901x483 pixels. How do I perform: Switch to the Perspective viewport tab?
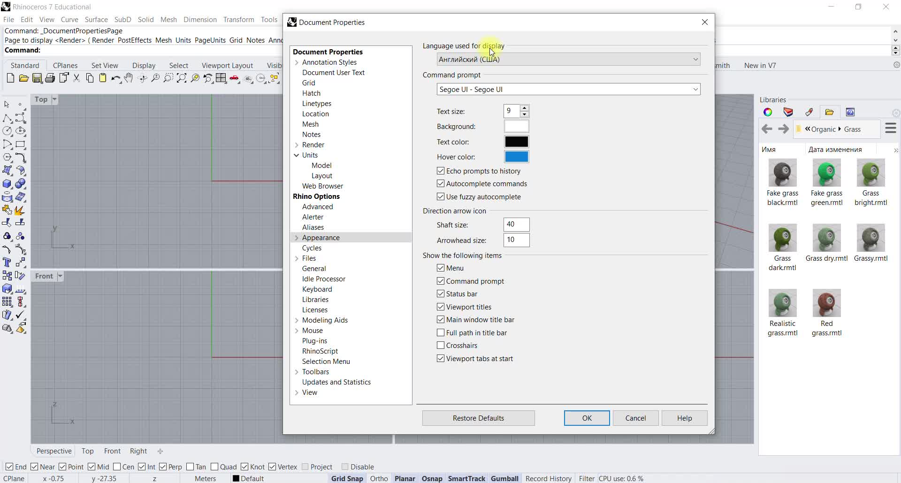(x=54, y=451)
